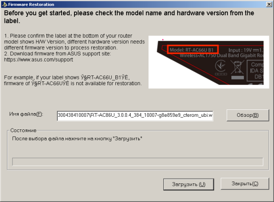Screen dimensions: 274x202
Task: Click the Имя файла(F) label
Action: tap(26, 114)
